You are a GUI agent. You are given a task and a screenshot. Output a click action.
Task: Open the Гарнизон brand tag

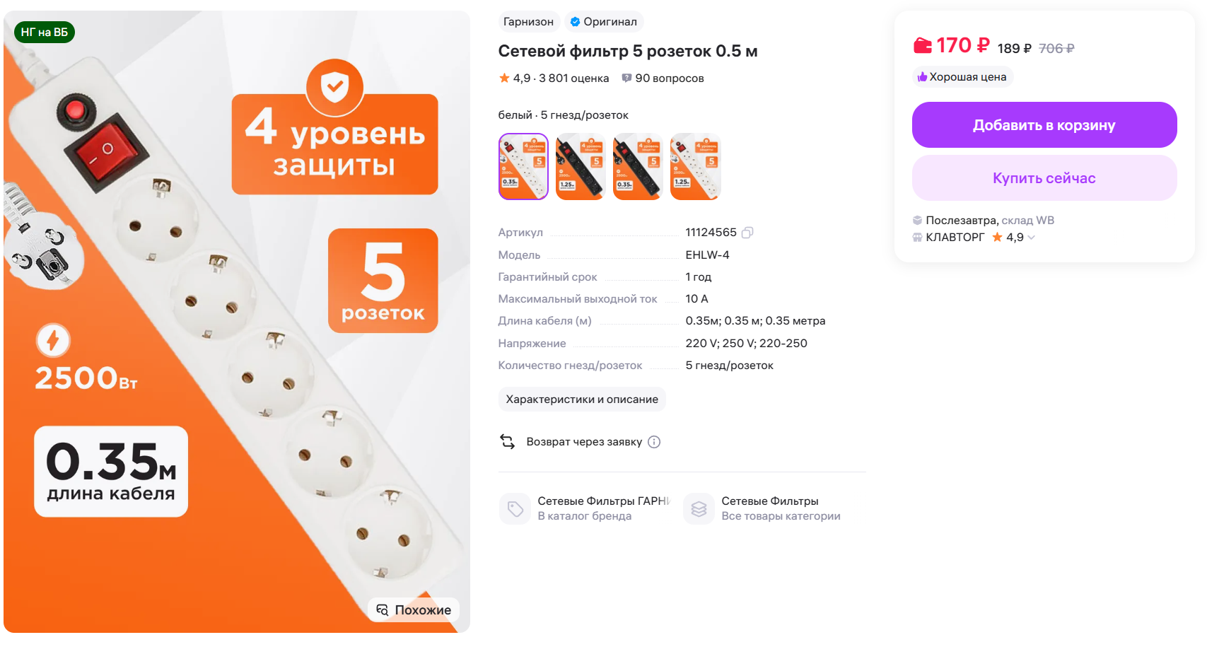tap(529, 22)
